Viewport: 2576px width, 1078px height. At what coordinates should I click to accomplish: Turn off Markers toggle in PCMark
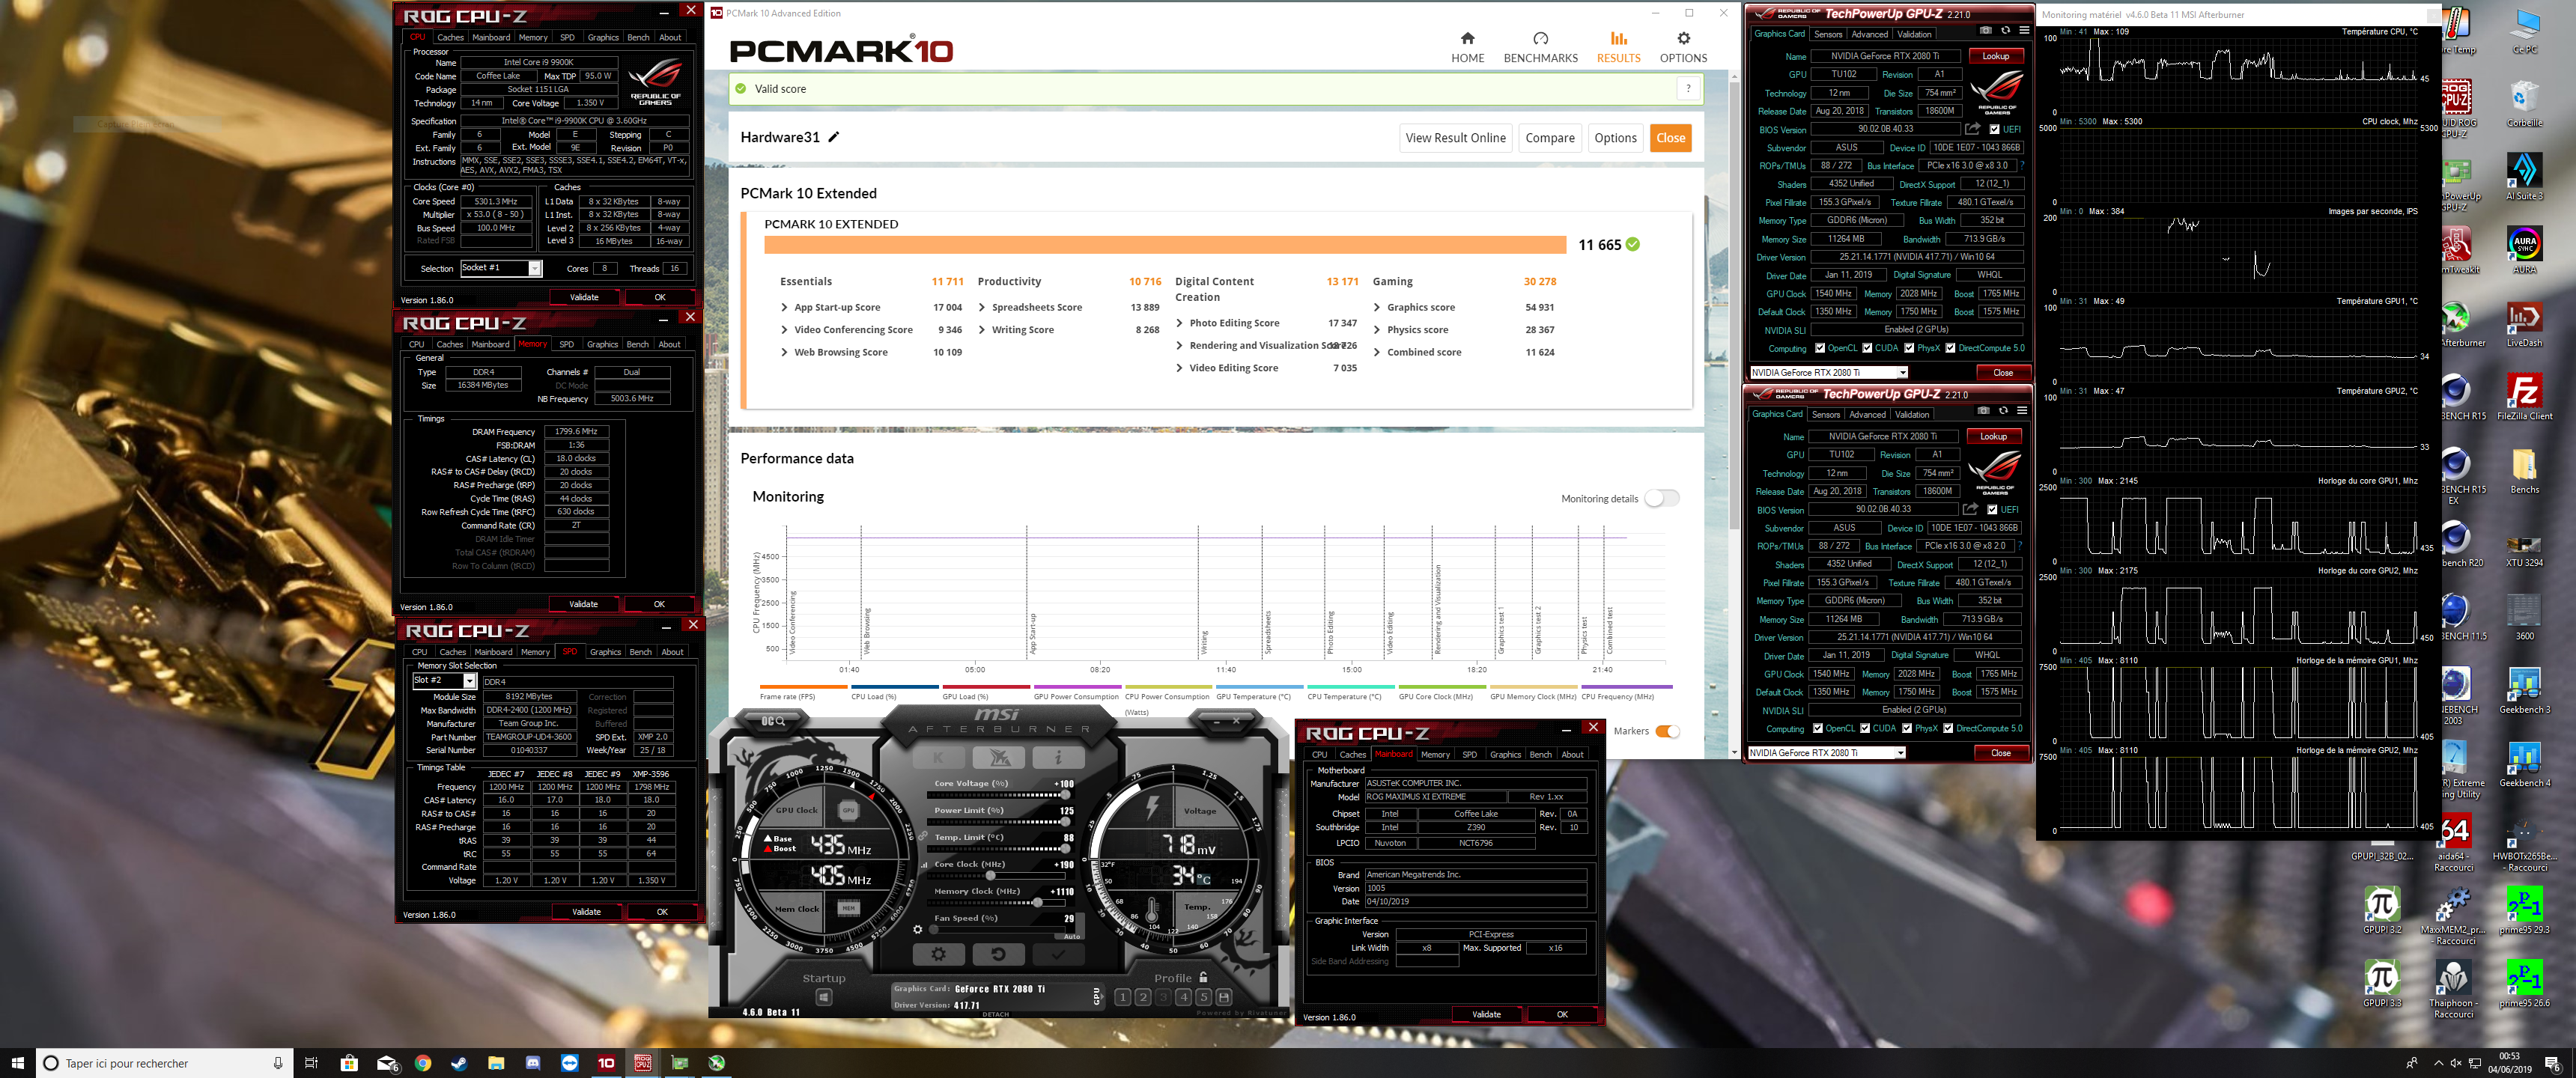[1667, 731]
